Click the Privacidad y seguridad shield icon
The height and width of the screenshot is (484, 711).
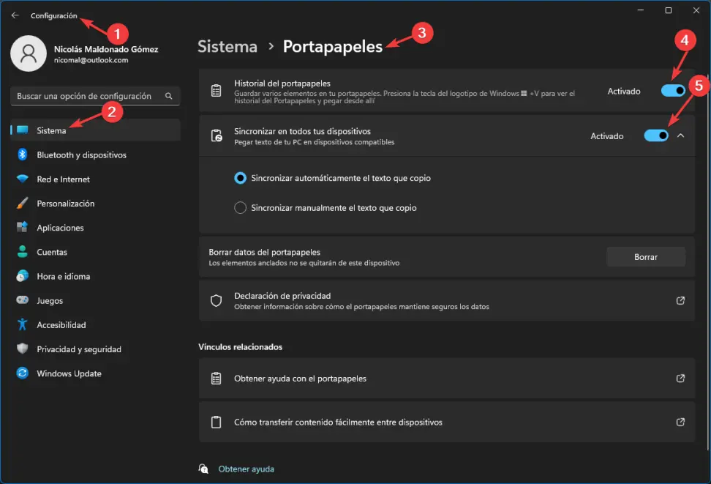(22, 349)
